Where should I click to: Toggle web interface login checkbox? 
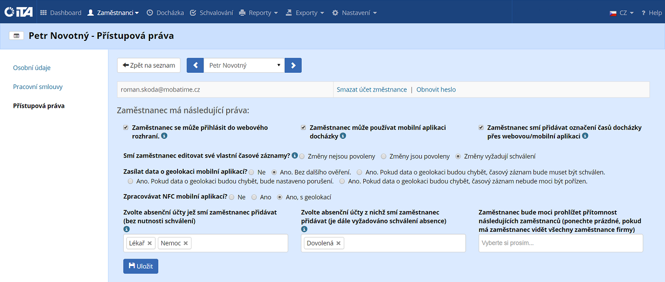point(126,127)
